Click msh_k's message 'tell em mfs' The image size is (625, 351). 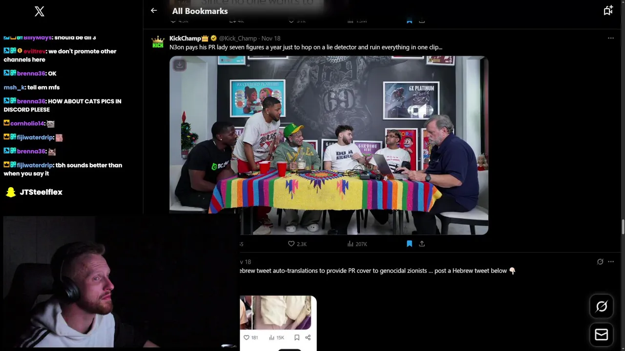click(32, 87)
